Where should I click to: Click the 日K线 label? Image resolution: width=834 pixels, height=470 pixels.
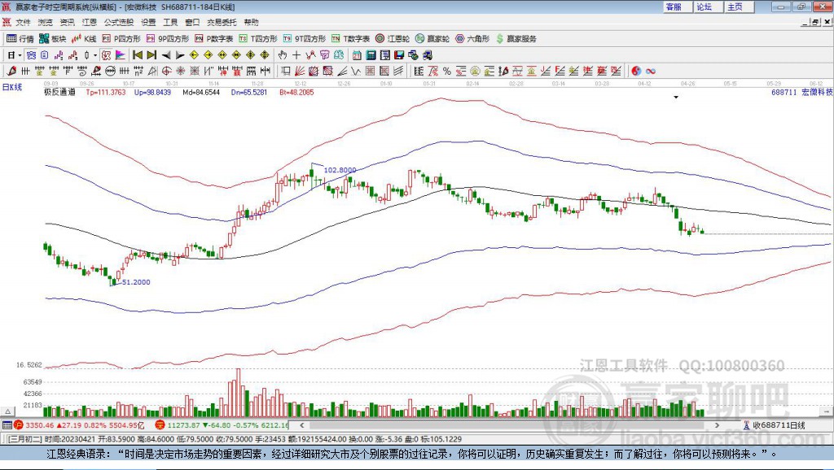pyautogui.click(x=12, y=87)
